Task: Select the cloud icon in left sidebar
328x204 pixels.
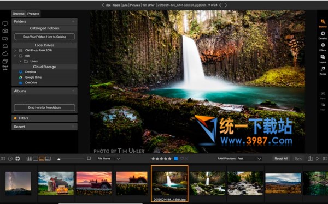Action: [5, 53]
